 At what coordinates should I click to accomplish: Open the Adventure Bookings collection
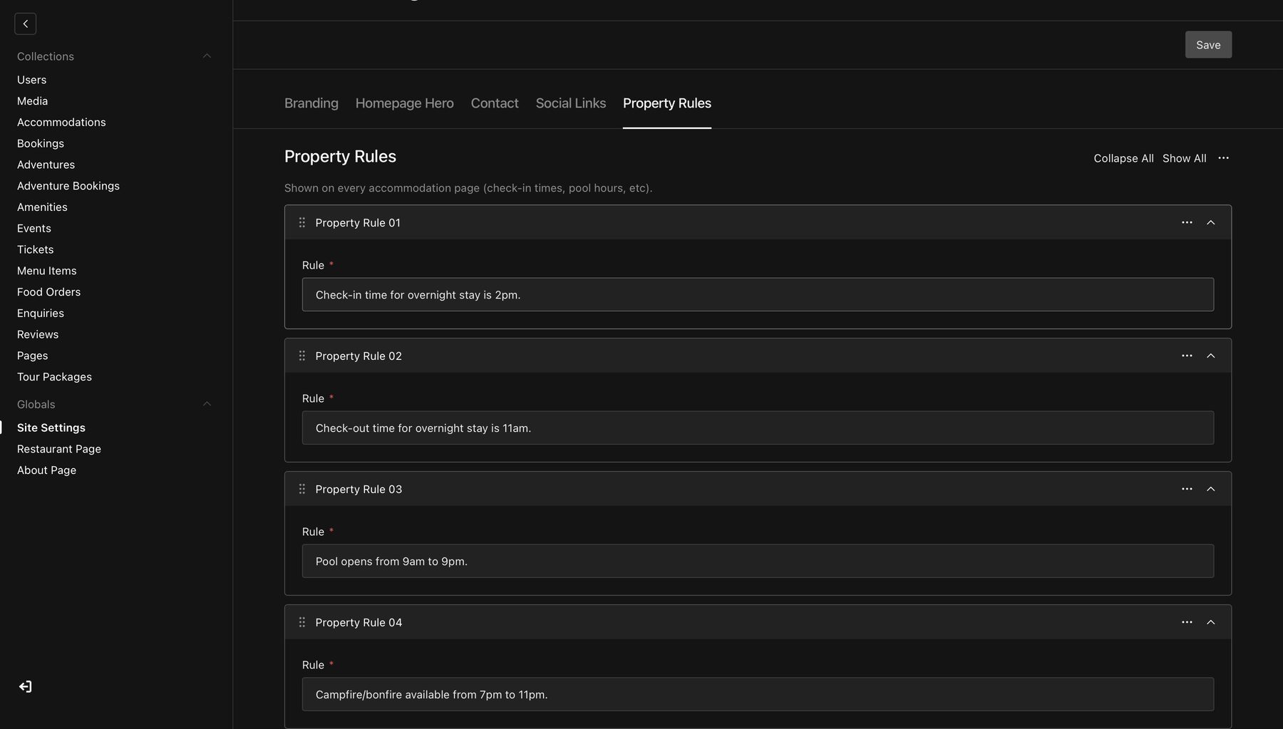(68, 186)
